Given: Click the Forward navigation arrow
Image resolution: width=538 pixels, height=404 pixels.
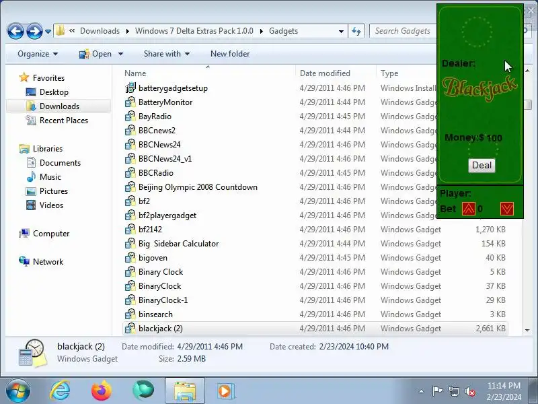Looking at the screenshot, I should pos(34,31).
